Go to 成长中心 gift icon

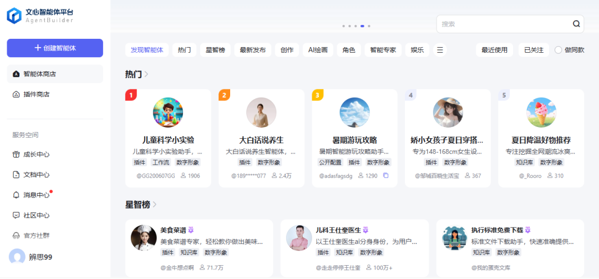pos(17,155)
